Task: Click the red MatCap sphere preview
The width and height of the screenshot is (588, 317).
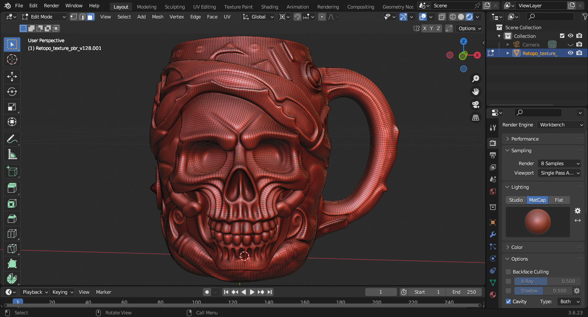Action: click(x=538, y=222)
